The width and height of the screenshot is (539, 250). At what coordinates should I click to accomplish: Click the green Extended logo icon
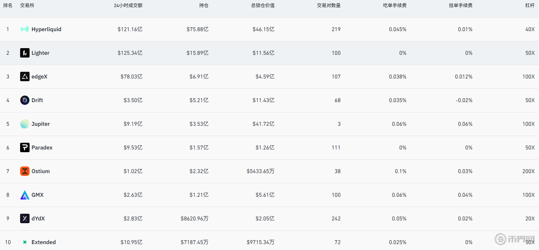click(25, 242)
